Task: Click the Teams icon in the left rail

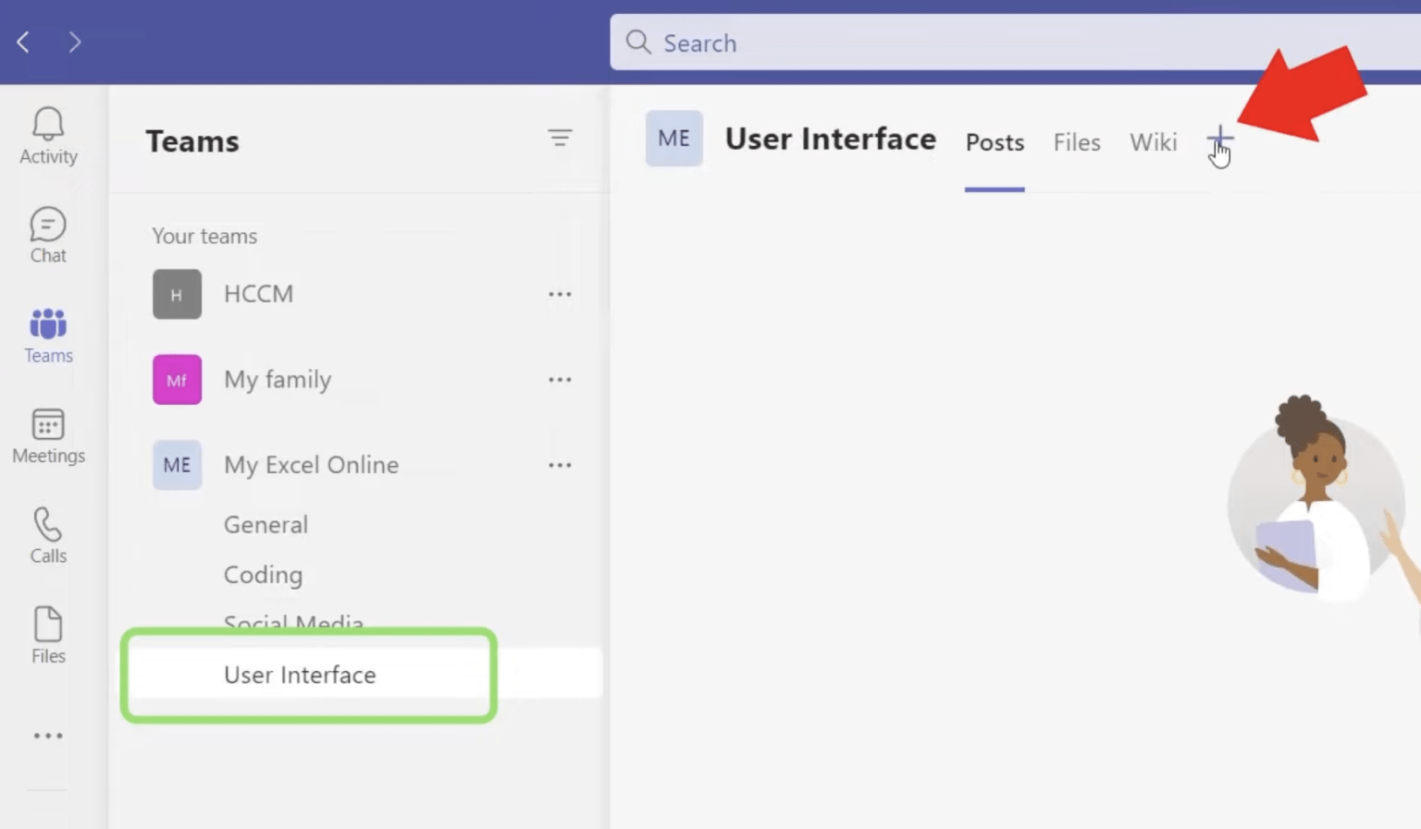Action: pos(47,333)
